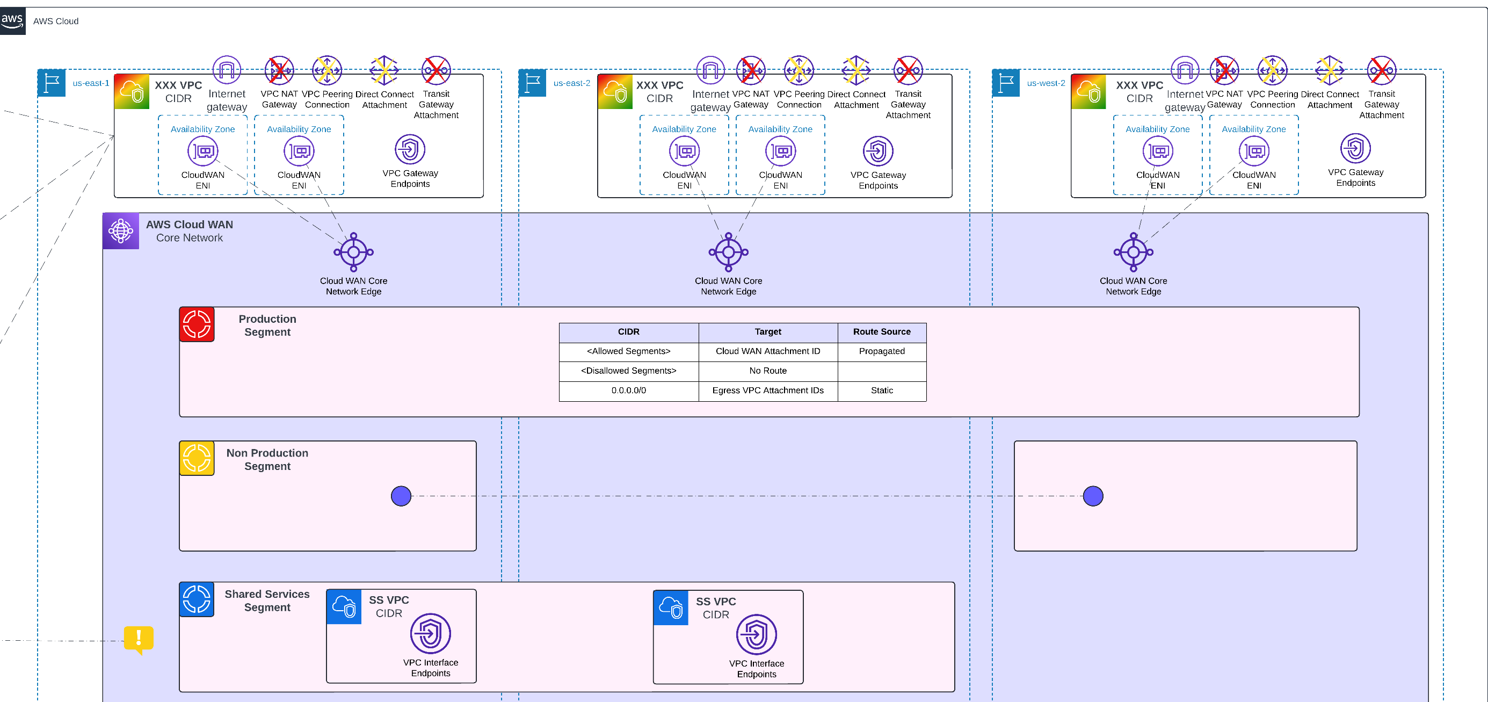Click the us-west-2 XXX VPC icon
The width and height of the screenshot is (1488, 702).
[1089, 91]
